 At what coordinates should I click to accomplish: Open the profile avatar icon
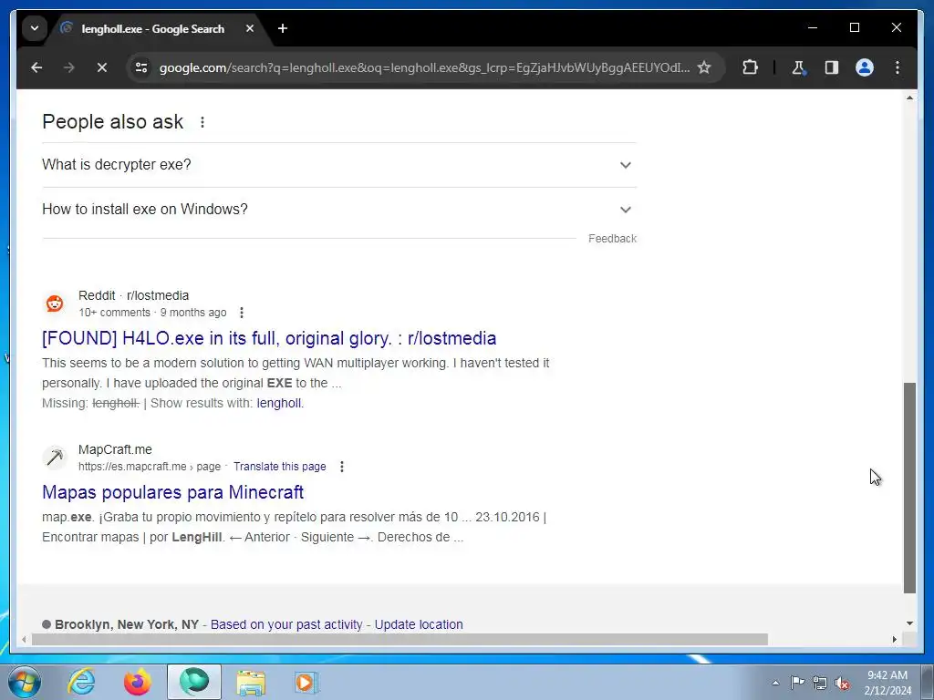click(x=865, y=67)
